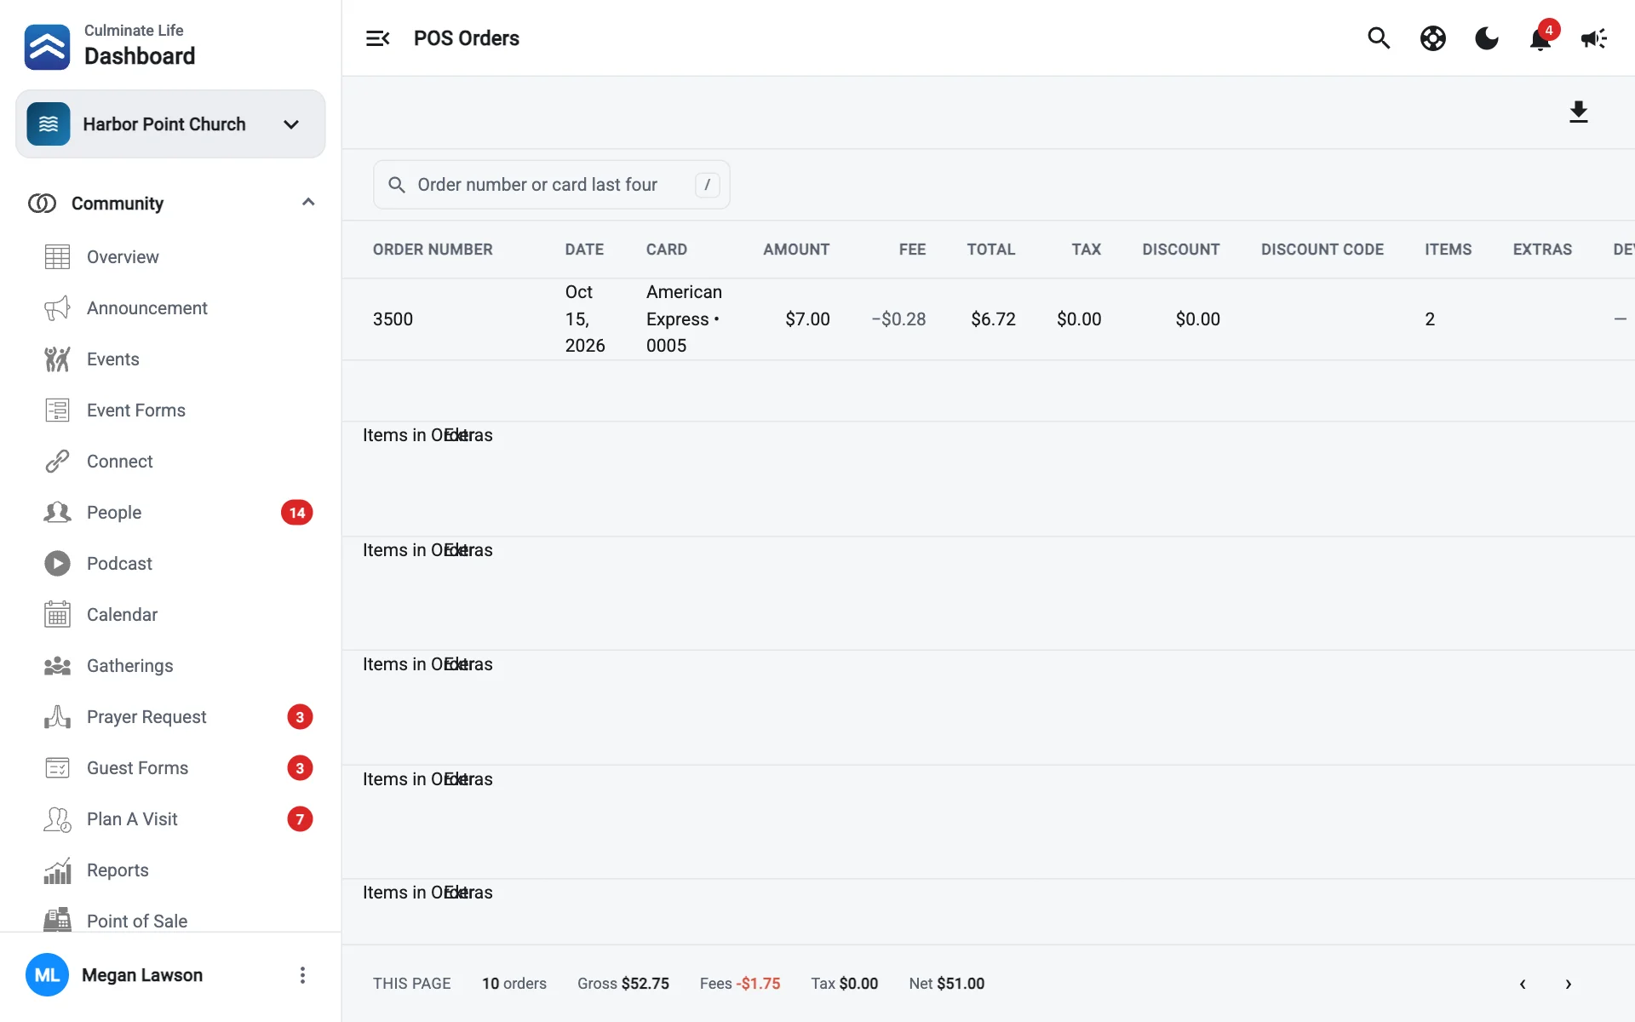Open Guest Forms icon
This screenshot has width=1635, height=1022.
tap(57, 768)
